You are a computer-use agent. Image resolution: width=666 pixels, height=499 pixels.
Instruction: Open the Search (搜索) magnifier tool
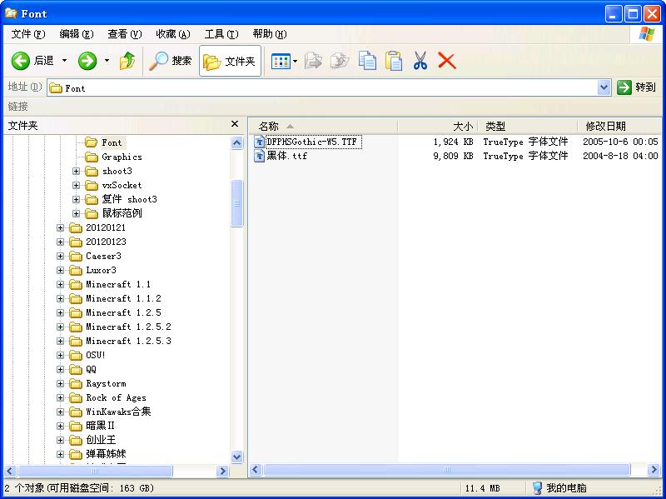(171, 61)
